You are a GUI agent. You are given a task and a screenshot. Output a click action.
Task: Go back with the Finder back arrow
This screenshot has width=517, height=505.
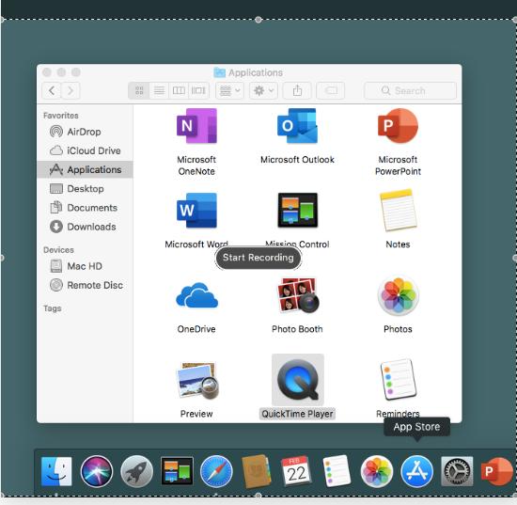pos(52,90)
